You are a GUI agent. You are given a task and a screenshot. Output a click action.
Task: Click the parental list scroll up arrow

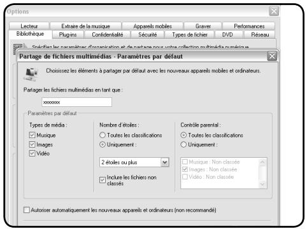click(x=262, y=162)
